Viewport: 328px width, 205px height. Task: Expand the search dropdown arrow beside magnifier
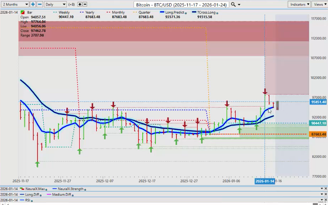[x=239, y=5]
